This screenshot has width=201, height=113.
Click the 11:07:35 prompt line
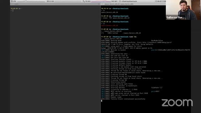[x=115, y=29]
